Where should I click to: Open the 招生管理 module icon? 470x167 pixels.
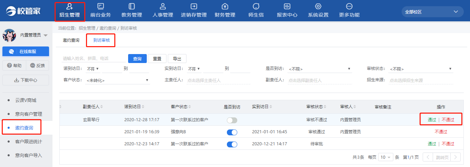69,6
